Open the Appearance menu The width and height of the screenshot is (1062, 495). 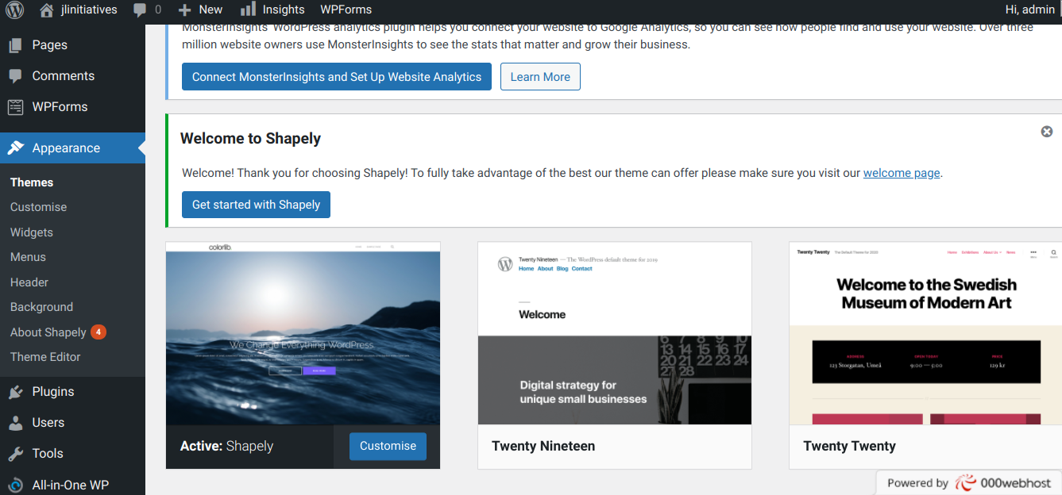72,148
